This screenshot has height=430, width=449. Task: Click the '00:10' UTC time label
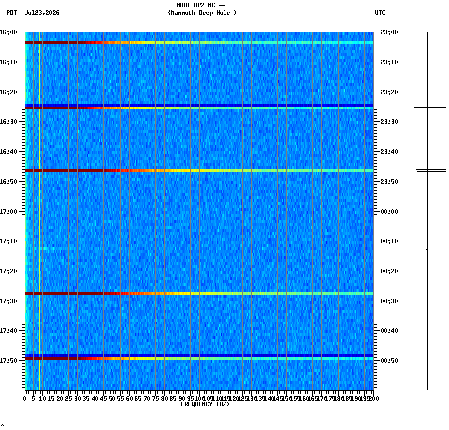pyautogui.click(x=389, y=241)
